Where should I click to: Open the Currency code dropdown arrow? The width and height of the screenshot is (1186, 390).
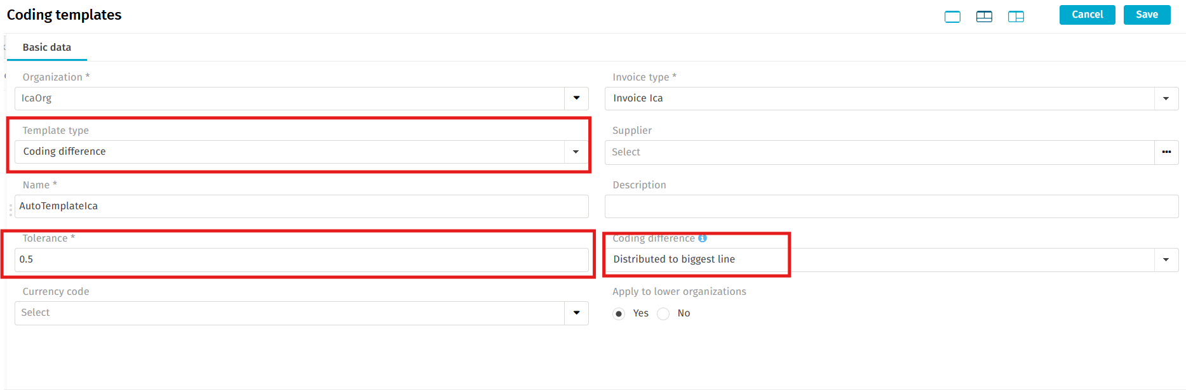[576, 313]
